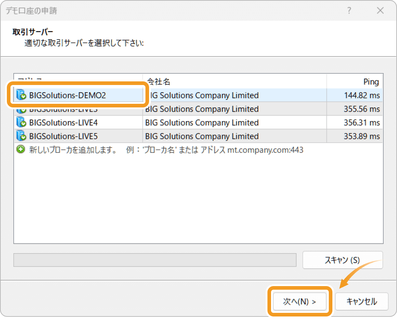Open the help question mark button

pos(349,10)
